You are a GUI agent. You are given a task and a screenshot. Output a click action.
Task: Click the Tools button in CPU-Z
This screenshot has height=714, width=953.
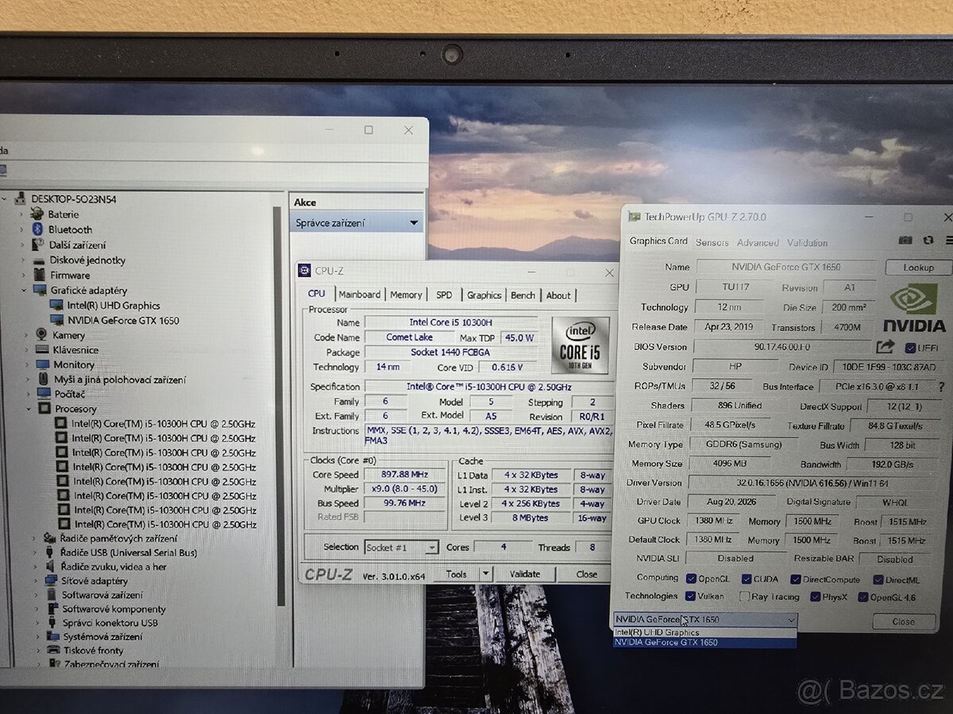coord(457,574)
